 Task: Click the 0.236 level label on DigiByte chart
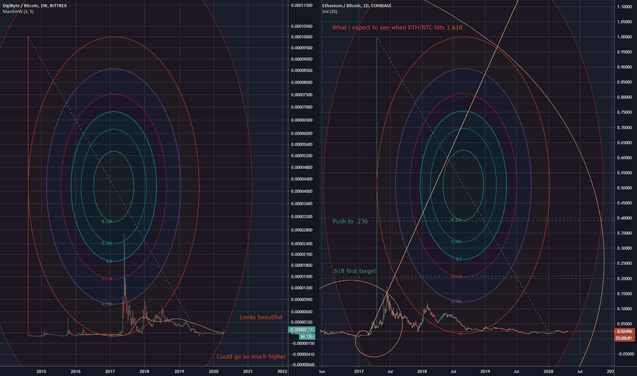[x=107, y=221]
